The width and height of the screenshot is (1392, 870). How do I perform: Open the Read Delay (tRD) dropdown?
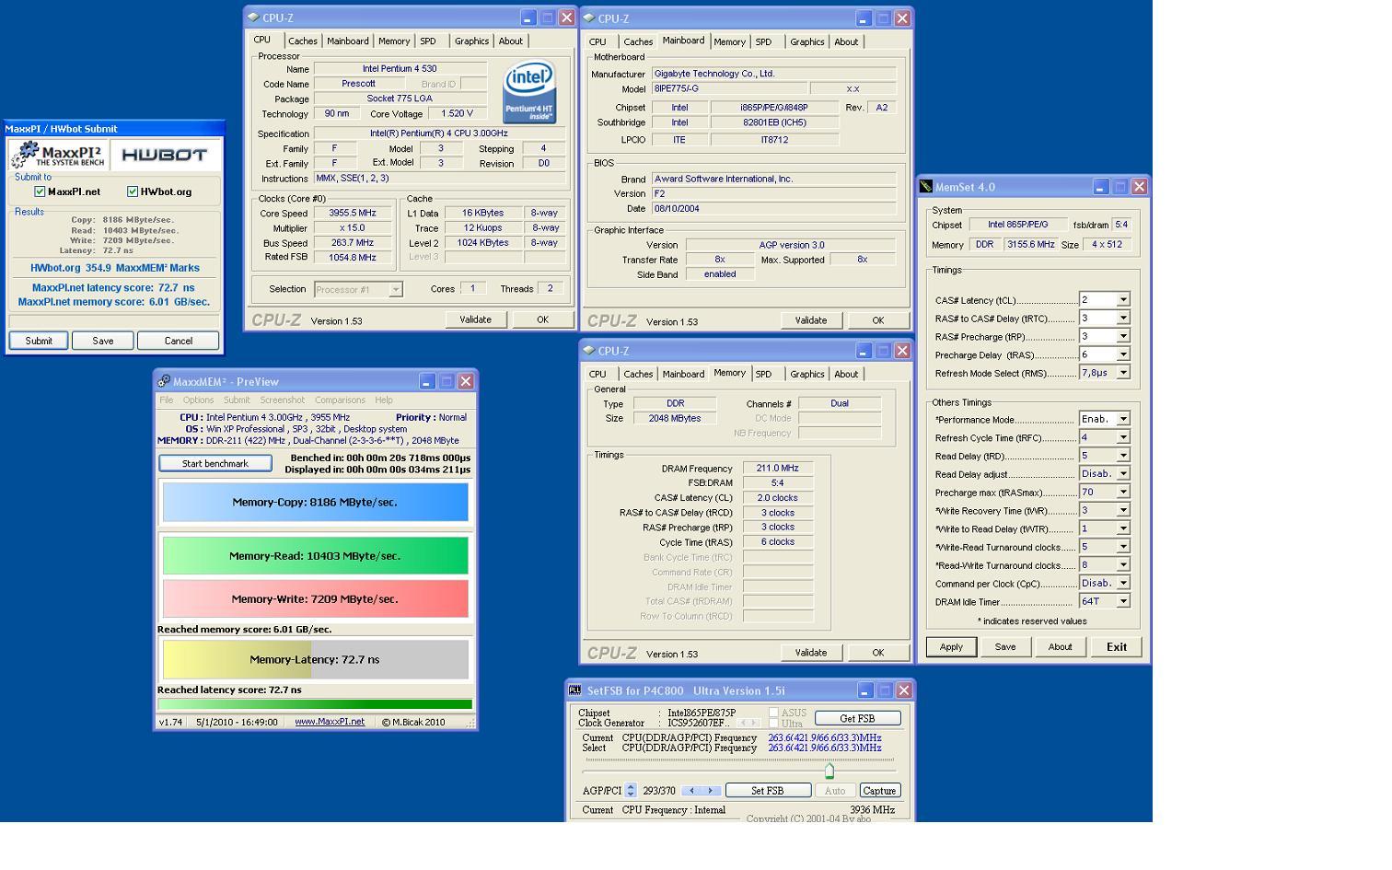pos(1123,456)
